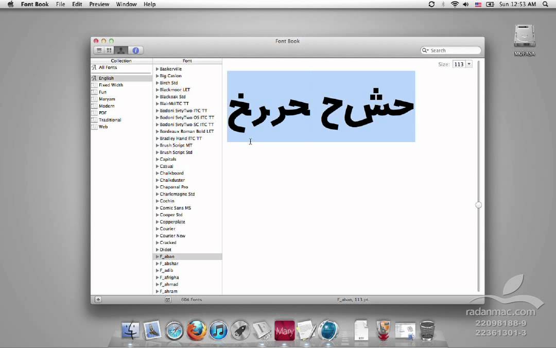Click the Font Book icon in Dock
The image size is (556, 348).
point(262,330)
